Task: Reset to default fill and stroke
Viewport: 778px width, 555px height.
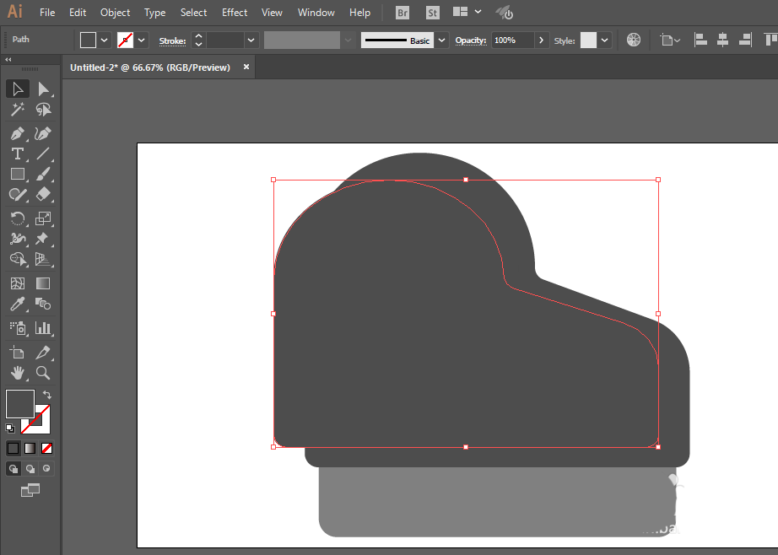Action: tap(10, 428)
